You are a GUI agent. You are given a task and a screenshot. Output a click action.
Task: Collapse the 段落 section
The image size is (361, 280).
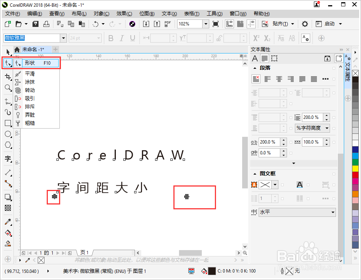(255, 68)
